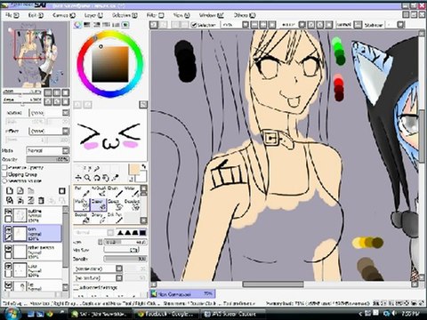Select the Water brush tool
The width and height of the screenshot is (427, 320).
pos(132,192)
